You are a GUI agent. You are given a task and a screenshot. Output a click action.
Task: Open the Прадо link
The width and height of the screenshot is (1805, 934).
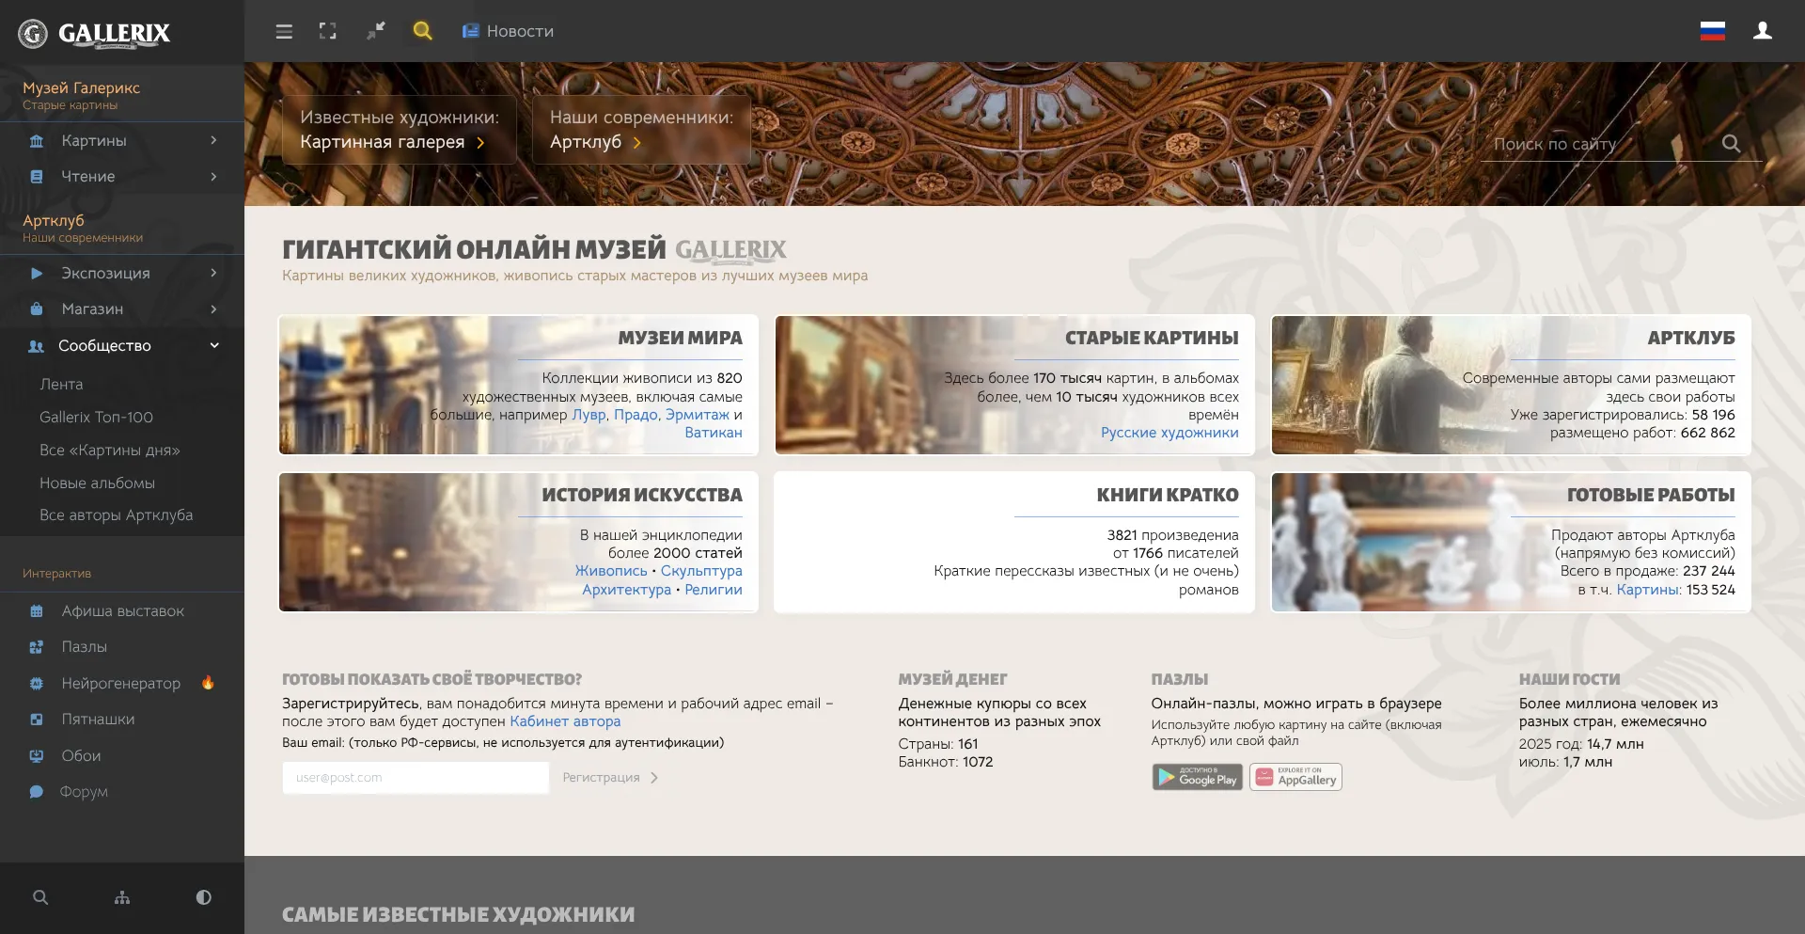[636, 415]
